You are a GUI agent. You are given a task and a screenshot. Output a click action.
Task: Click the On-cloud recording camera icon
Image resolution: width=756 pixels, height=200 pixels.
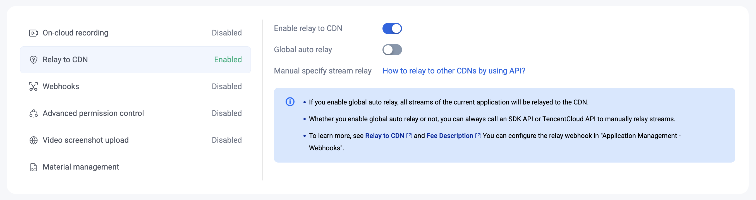pos(34,33)
